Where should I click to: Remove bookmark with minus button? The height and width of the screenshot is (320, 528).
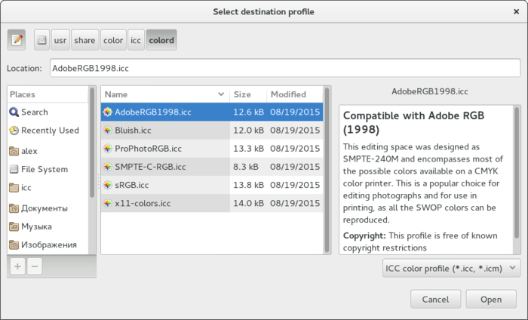click(x=35, y=266)
